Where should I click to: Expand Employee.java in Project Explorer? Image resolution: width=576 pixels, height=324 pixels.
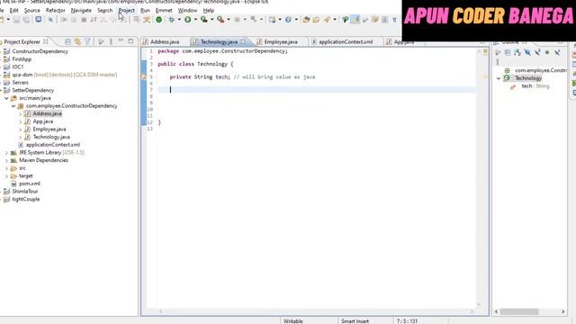pyautogui.click(x=20, y=130)
